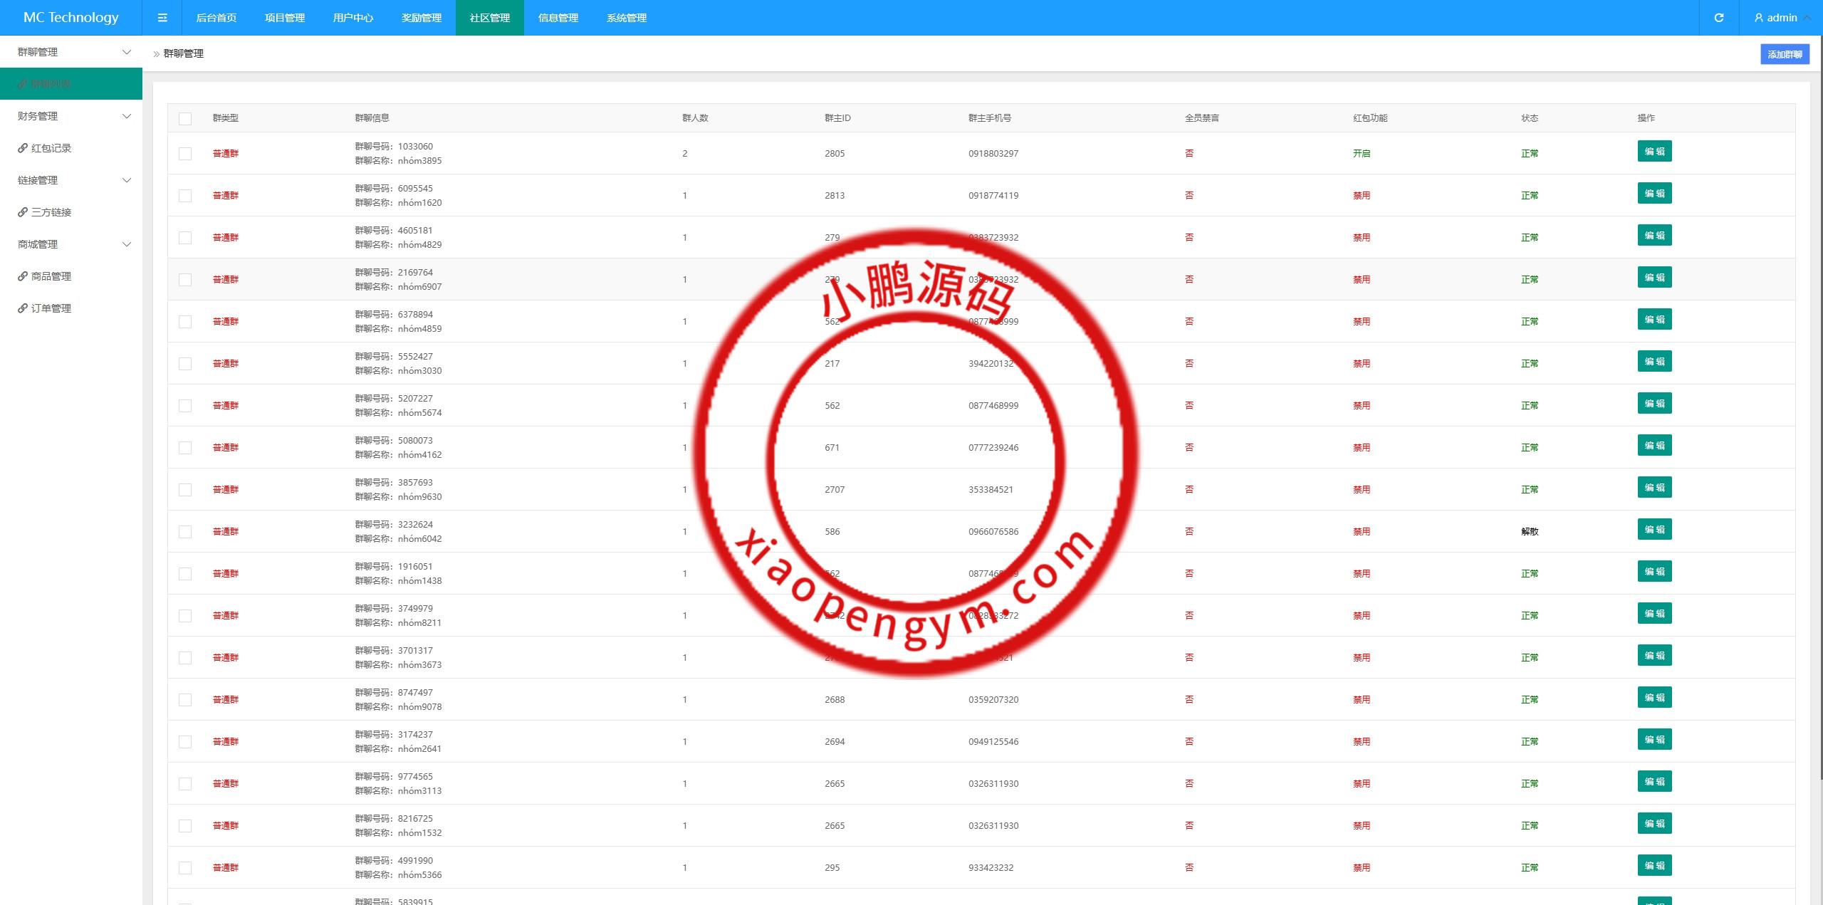Click 编辑 button for group nhóm1620

click(1654, 194)
